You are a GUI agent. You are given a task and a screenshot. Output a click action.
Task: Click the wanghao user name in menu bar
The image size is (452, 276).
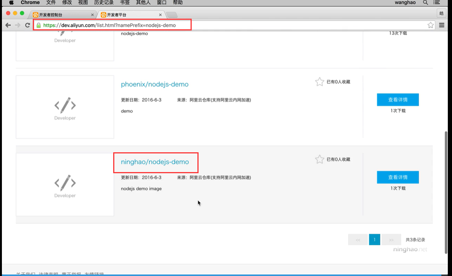tap(405, 3)
